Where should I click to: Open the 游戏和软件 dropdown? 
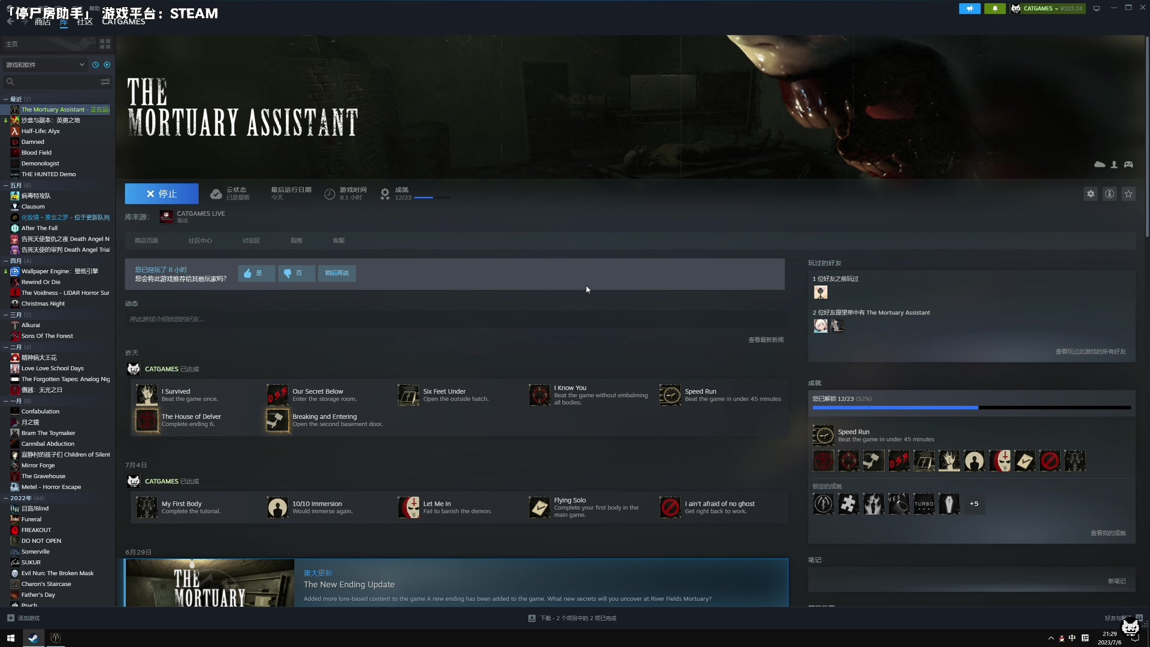click(x=45, y=65)
